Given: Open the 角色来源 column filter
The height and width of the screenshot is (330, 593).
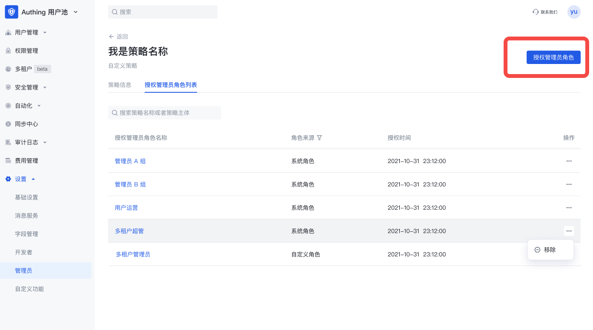Looking at the screenshot, I should pos(319,138).
